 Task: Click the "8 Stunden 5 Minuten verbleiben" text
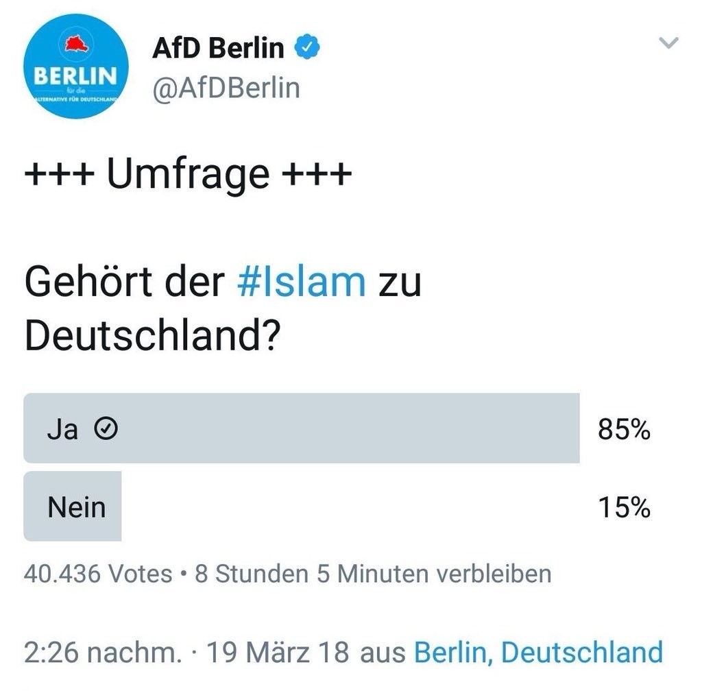(373, 573)
